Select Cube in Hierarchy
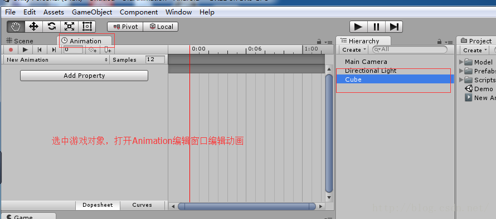Image resolution: width=496 pixels, height=219 pixels. 395,79
